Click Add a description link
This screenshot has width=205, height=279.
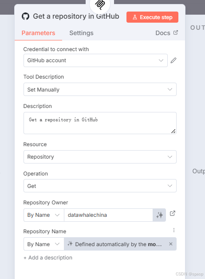(x=48, y=258)
